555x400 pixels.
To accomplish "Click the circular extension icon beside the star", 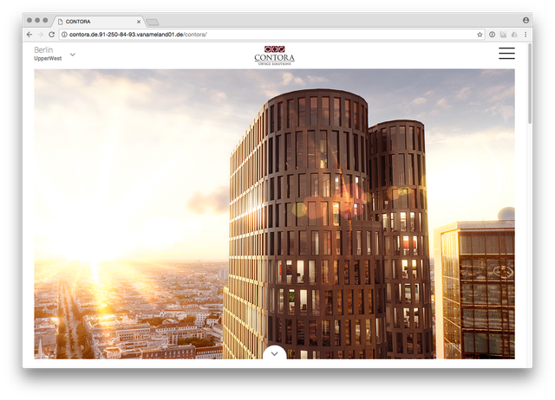I will tap(493, 35).
